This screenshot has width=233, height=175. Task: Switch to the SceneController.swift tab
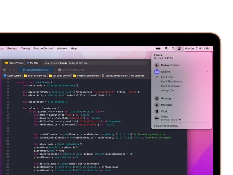tap(36, 70)
